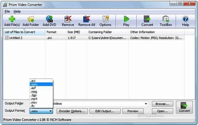This screenshot has width=198, height=125.
Task: Select the Untitled 2 file row
Action: click(94, 38)
